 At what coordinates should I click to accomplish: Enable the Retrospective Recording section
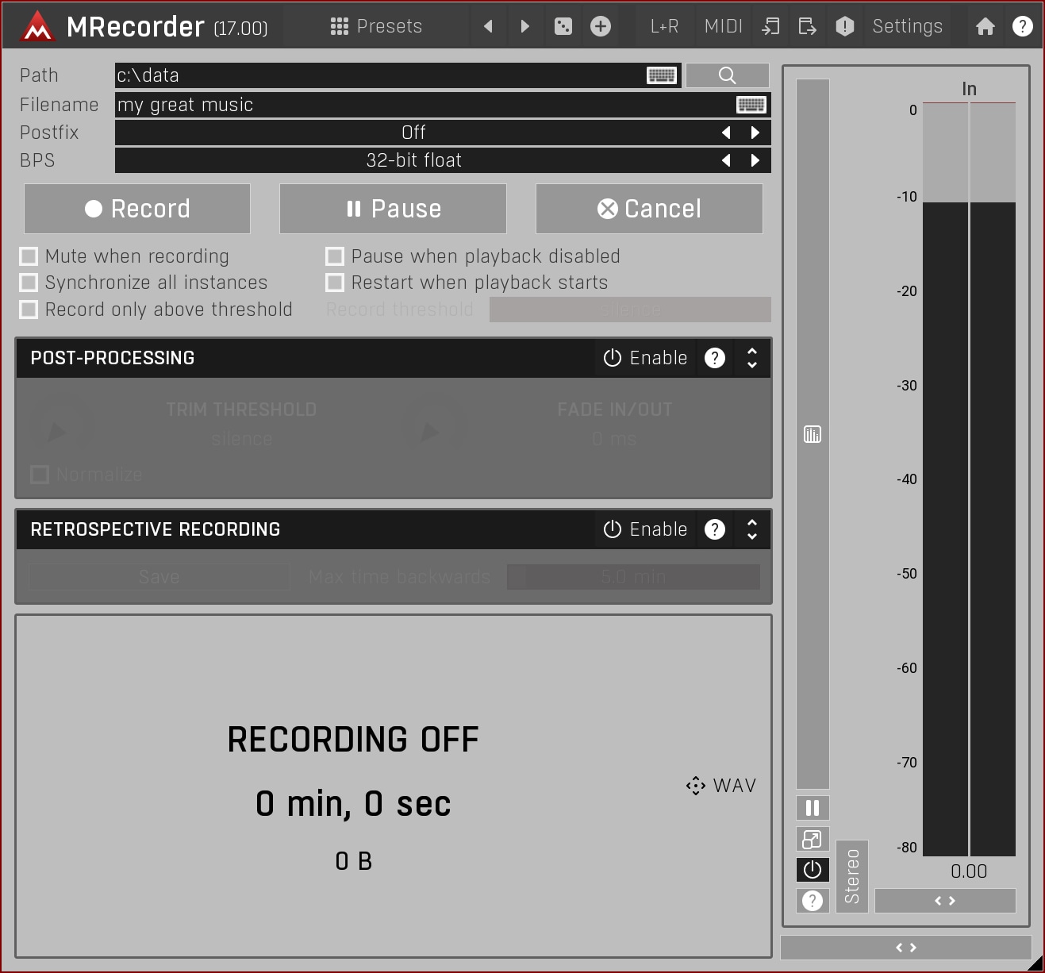645,529
